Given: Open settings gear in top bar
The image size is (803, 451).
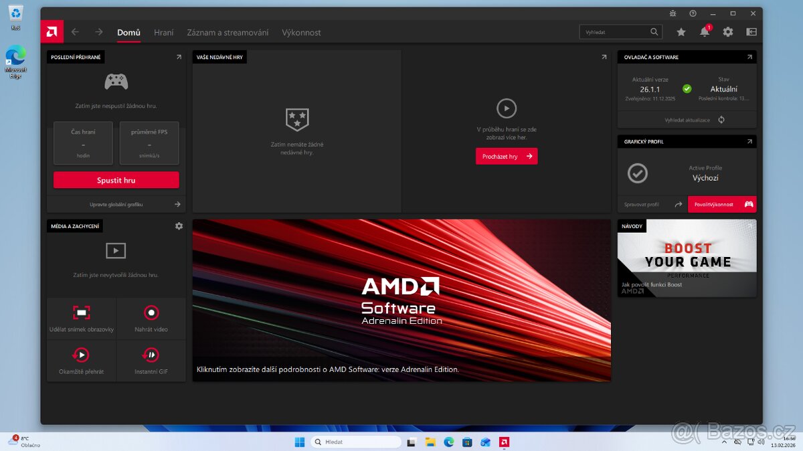Looking at the screenshot, I should point(727,32).
